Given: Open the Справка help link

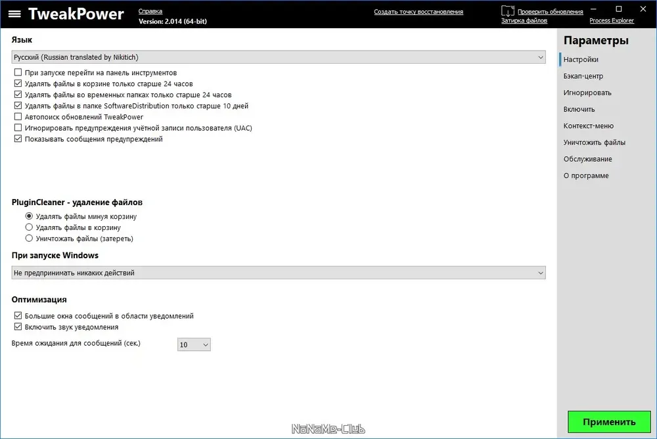Looking at the screenshot, I should pyautogui.click(x=150, y=11).
